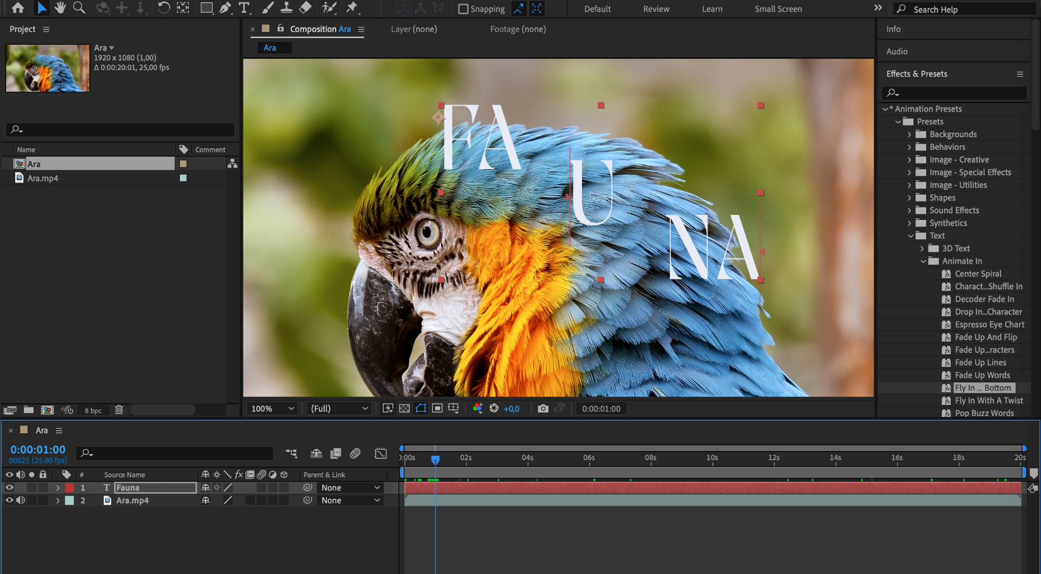Hide the Fauna text layer
Image resolution: width=1041 pixels, height=574 pixels.
(x=9, y=487)
